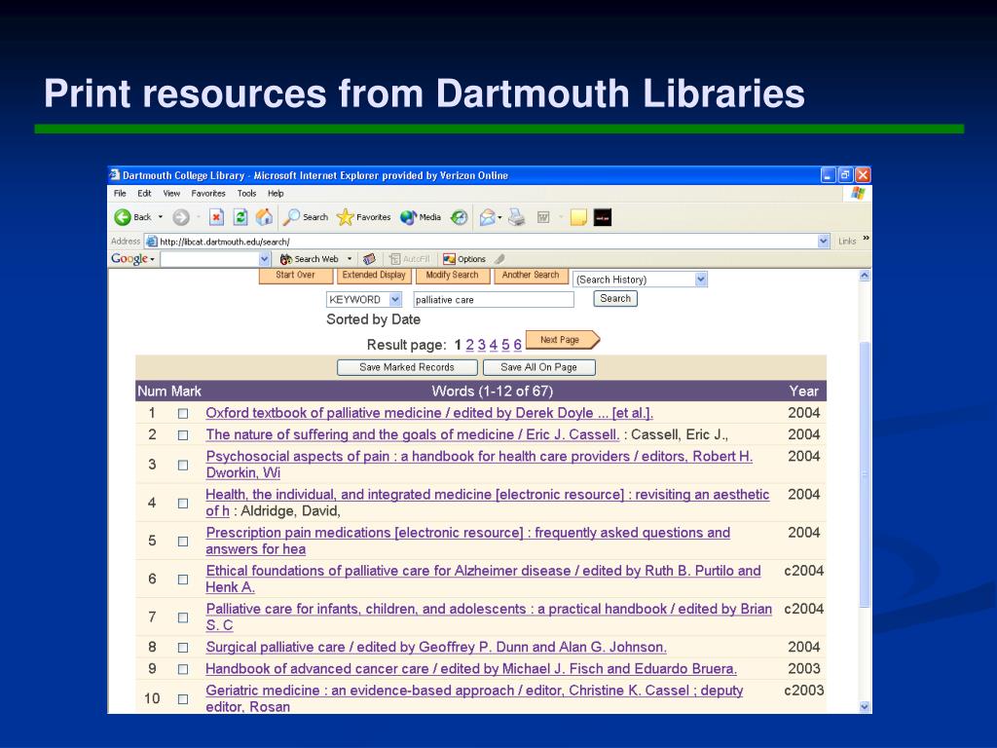Expand the Search History dropdown

pyautogui.click(x=701, y=280)
